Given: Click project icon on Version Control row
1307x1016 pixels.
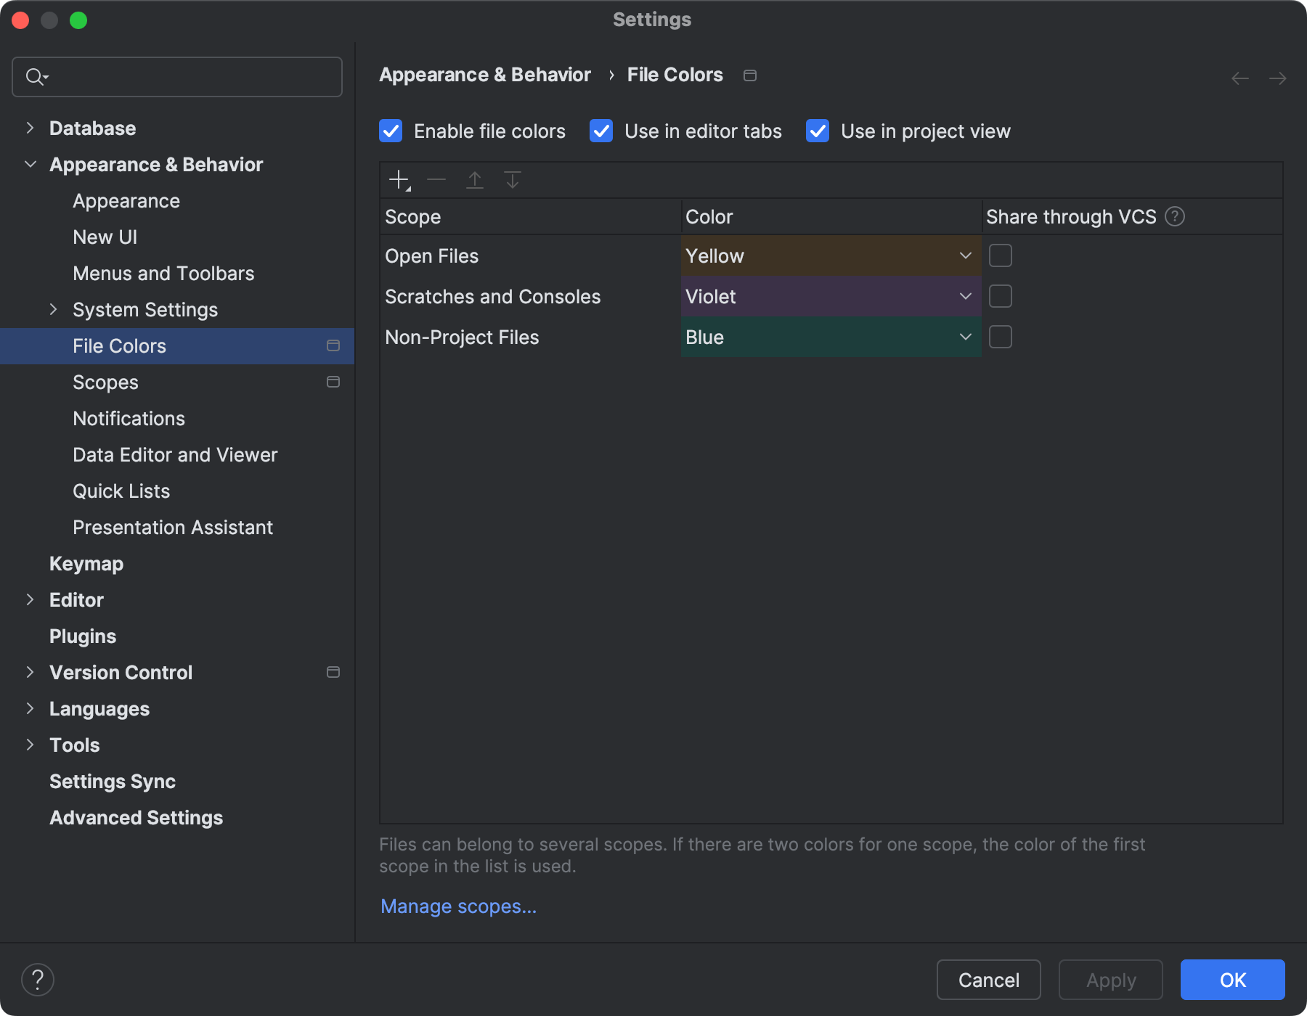Looking at the screenshot, I should point(333,672).
